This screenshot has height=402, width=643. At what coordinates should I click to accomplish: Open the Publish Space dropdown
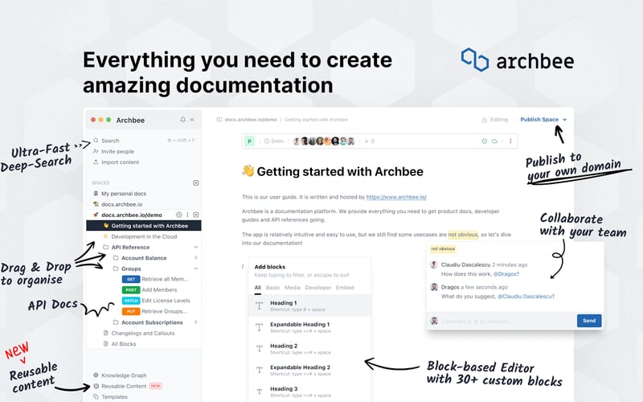543,119
